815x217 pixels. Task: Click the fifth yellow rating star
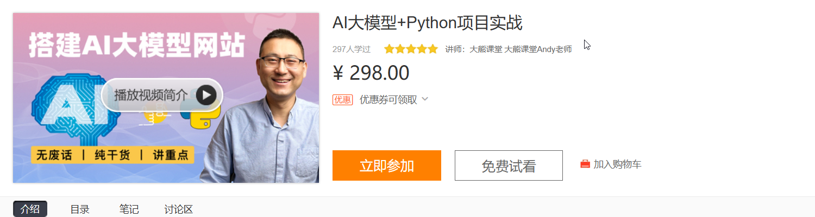click(432, 49)
